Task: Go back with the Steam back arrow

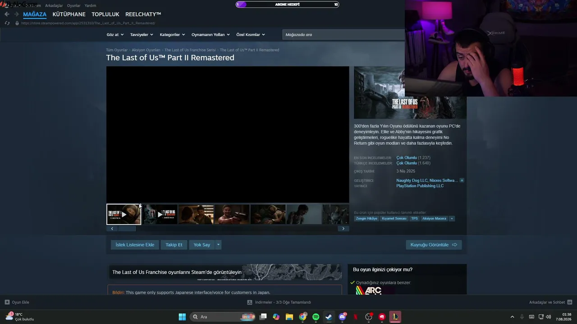Action: click(7, 14)
